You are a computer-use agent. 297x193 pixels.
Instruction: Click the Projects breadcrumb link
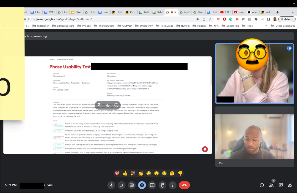click(x=52, y=59)
